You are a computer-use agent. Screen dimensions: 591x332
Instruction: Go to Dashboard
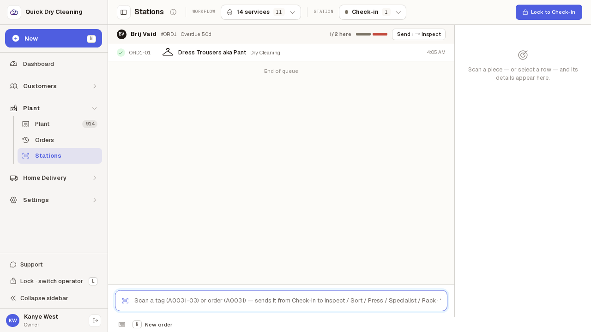pos(54,64)
